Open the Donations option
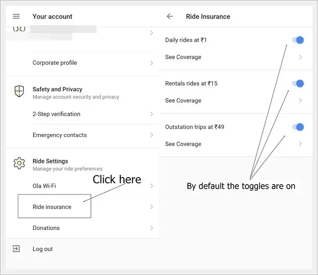Image resolution: width=318 pixels, height=275 pixels. (x=82, y=228)
